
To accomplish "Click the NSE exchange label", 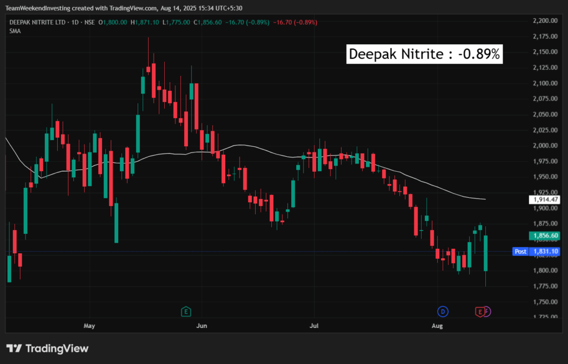I will pos(89,22).
